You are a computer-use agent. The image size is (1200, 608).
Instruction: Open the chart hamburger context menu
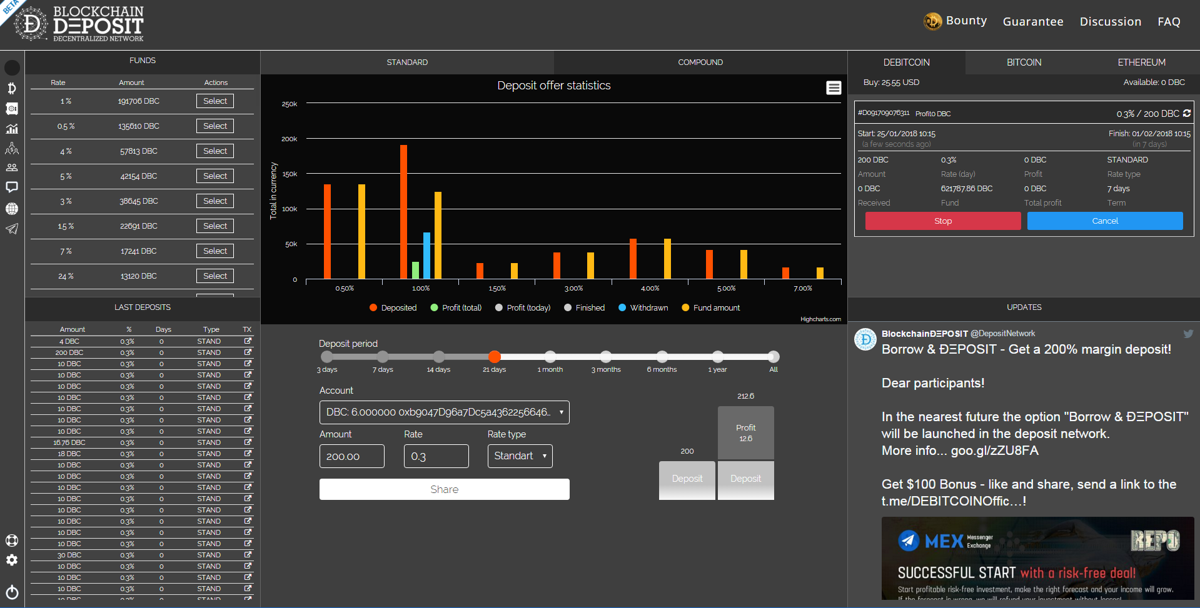[834, 88]
